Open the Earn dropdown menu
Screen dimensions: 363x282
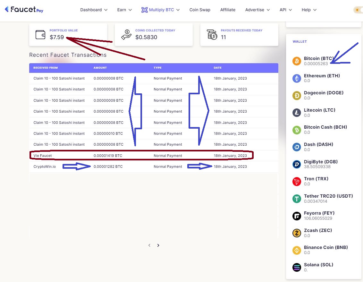click(x=124, y=10)
